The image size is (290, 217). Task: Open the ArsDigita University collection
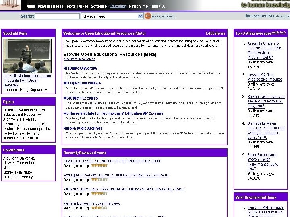point(80,68)
